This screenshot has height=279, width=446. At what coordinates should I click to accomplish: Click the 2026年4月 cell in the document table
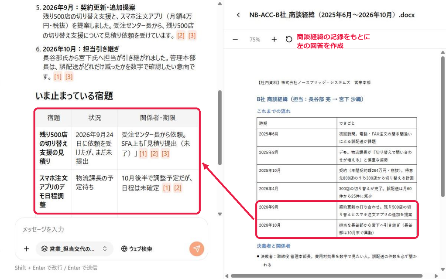[297, 192]
